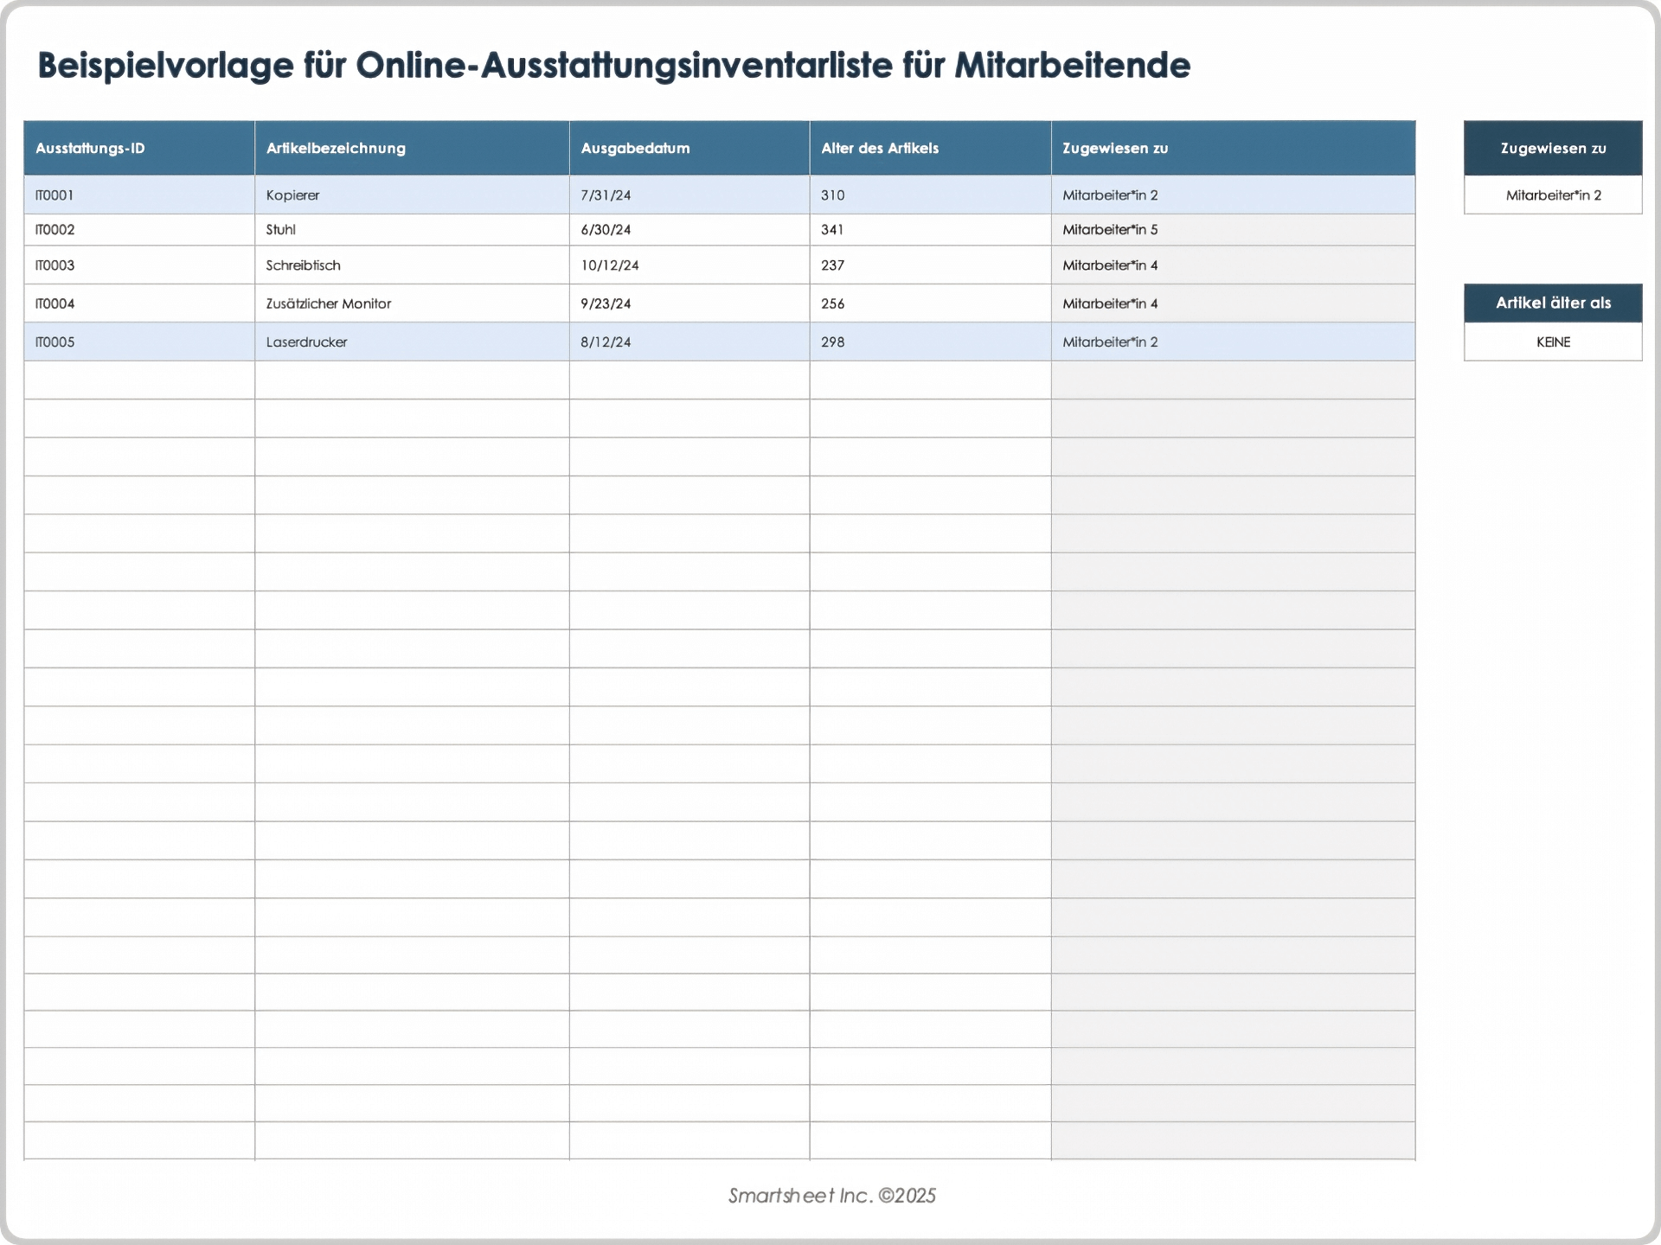Screen dimensions: 1661x1245
Task: Select the IT0004 ID cell
Action: click(x=138, y=303)
